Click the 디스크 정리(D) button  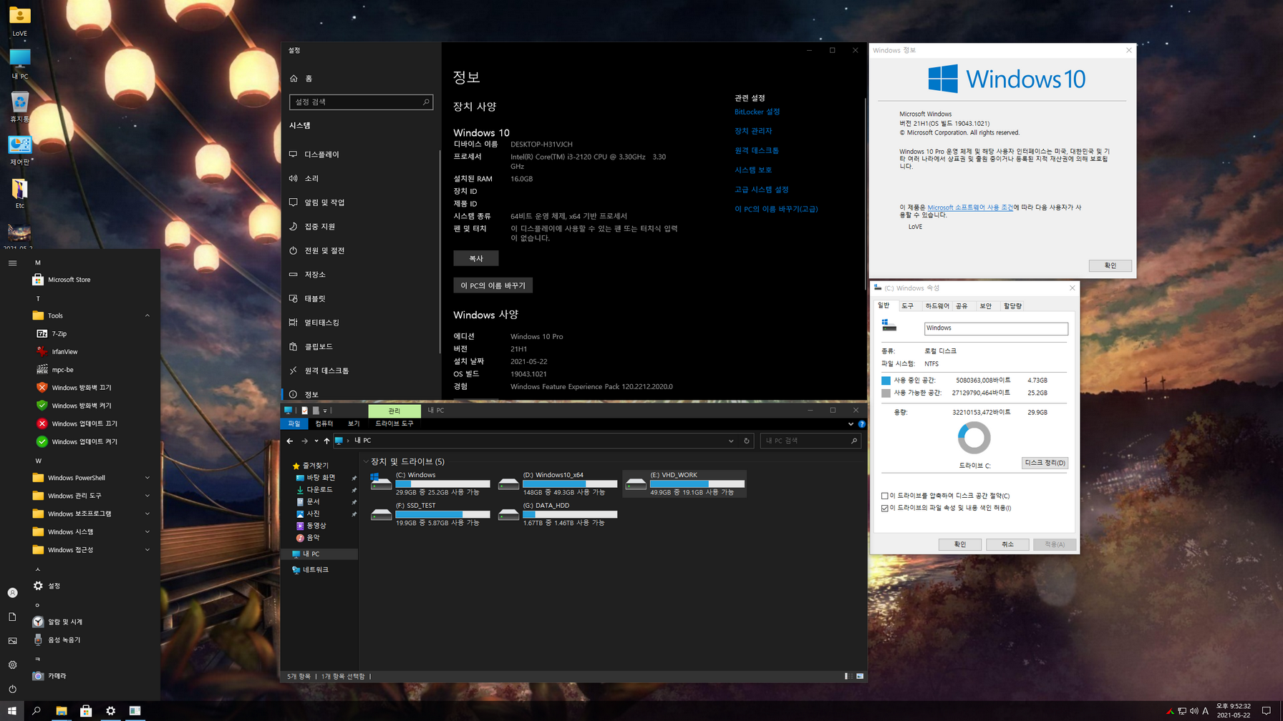pos(1045,463)
